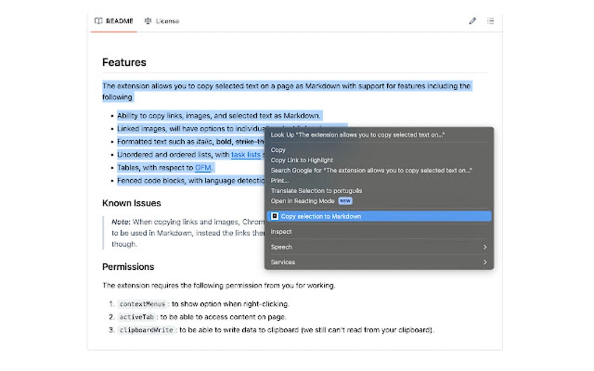Choose Print… from the context menu
Image resolution: width=594 pixels, height=371 pixels.
pos(280,180)
